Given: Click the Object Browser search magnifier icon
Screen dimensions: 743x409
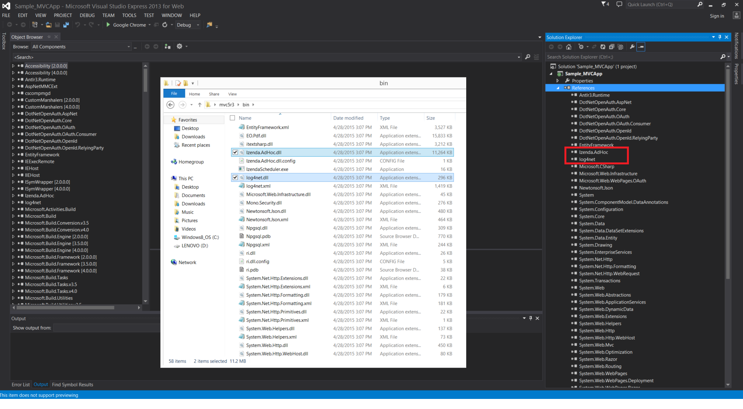Looking at the screenshot, I should (x=528, y=57).
